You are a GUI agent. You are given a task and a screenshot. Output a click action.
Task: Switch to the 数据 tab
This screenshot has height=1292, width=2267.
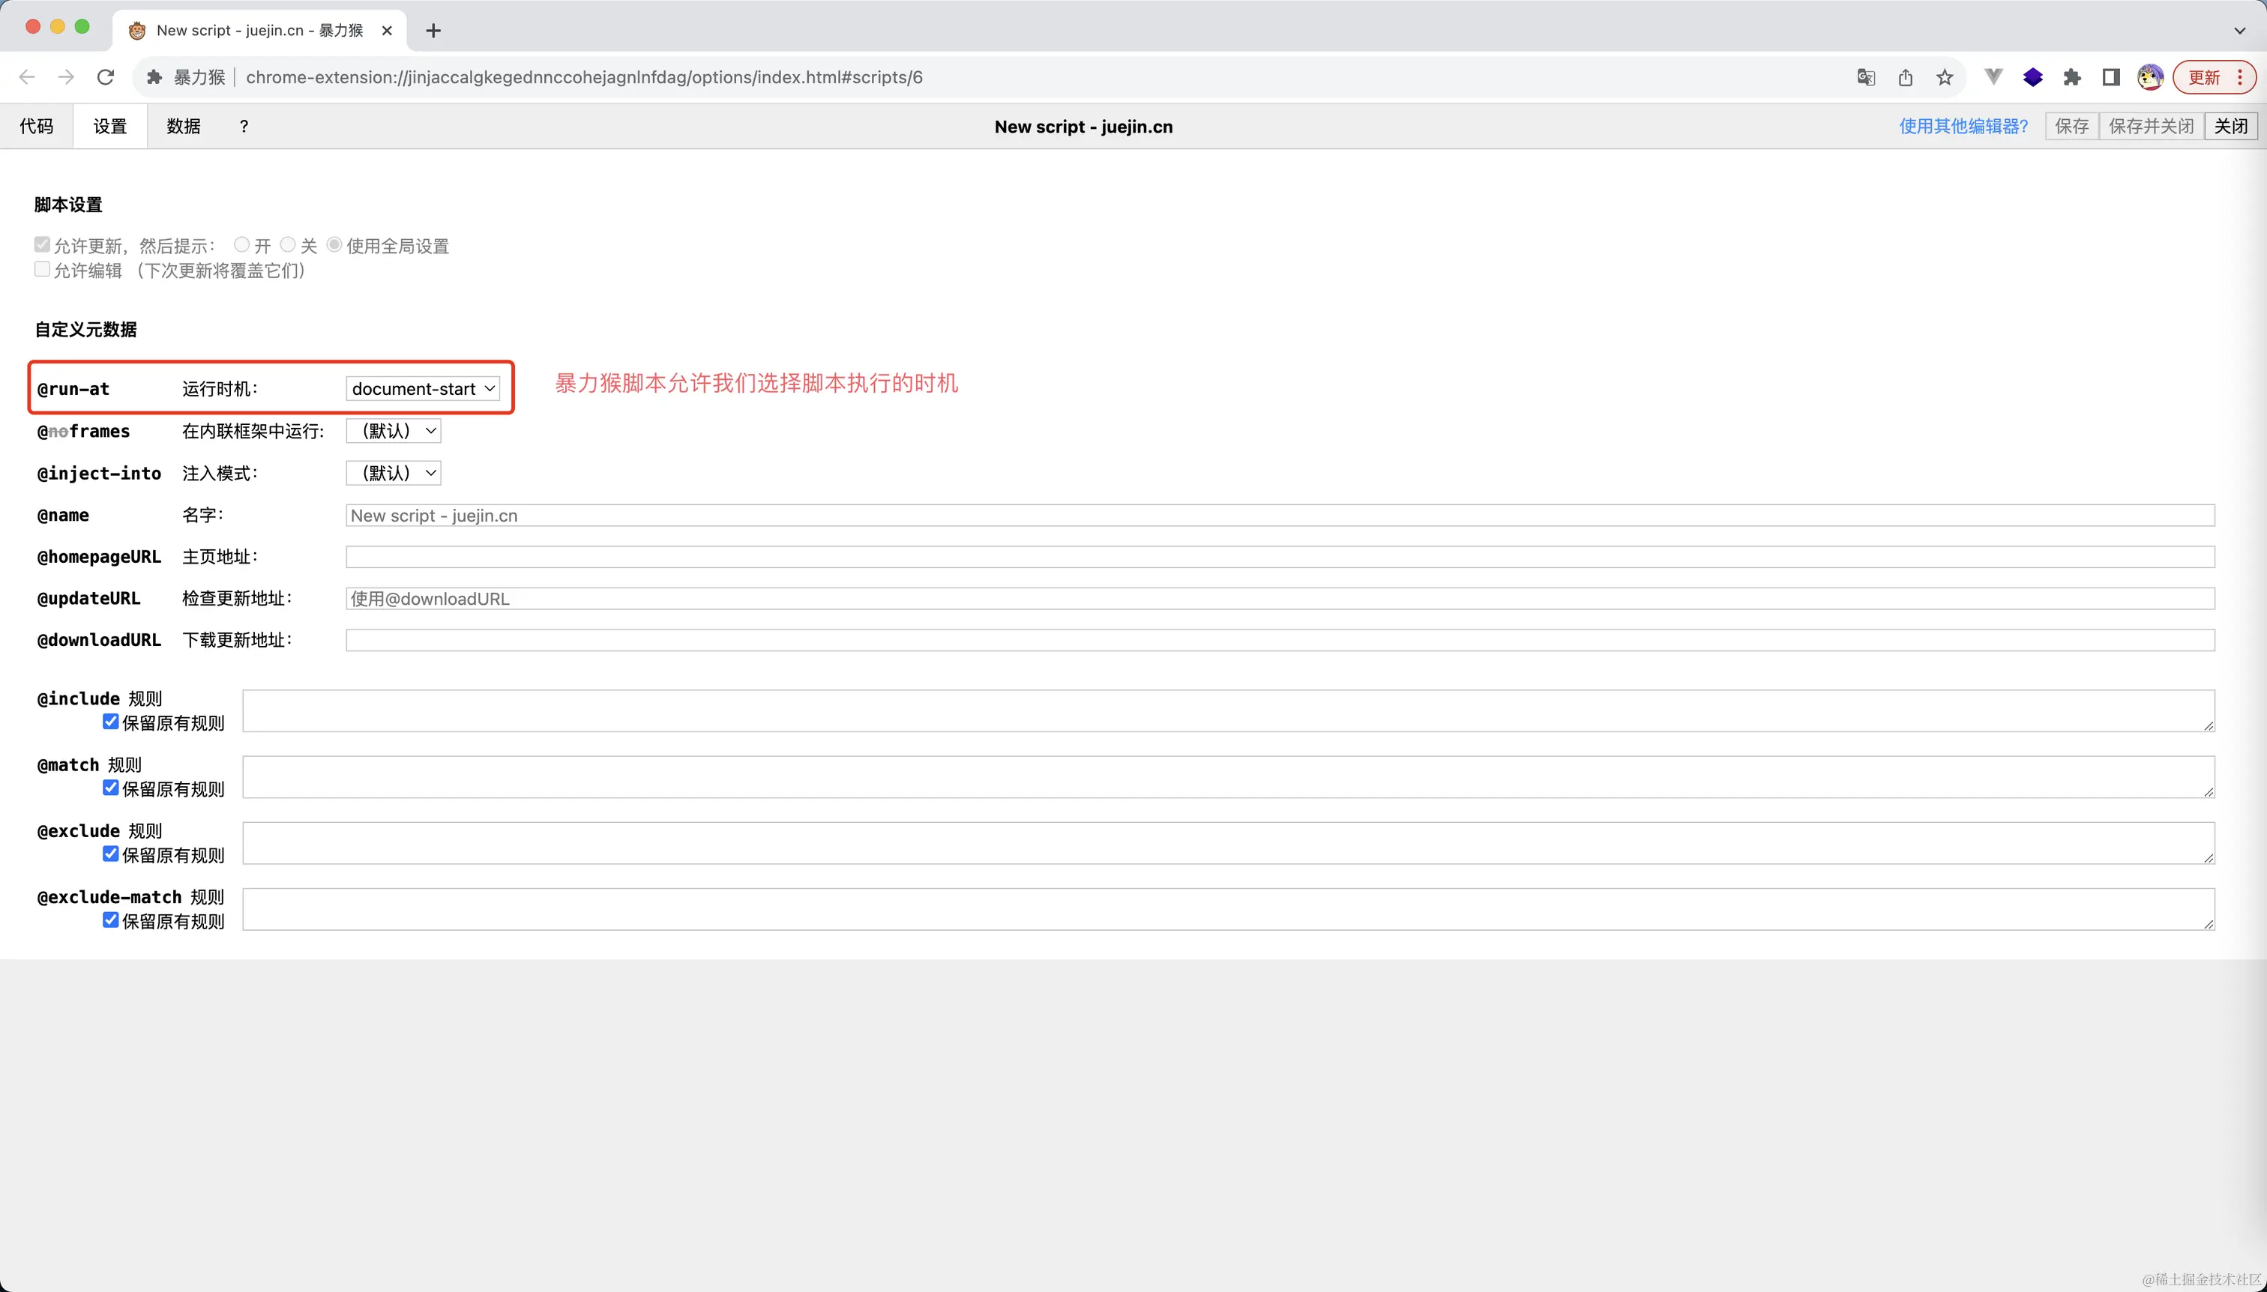click(184, 126)
